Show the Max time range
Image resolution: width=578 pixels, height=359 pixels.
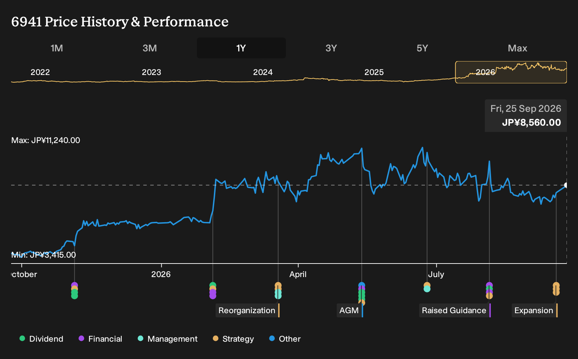pyautogui.click(x=517, y=48)
